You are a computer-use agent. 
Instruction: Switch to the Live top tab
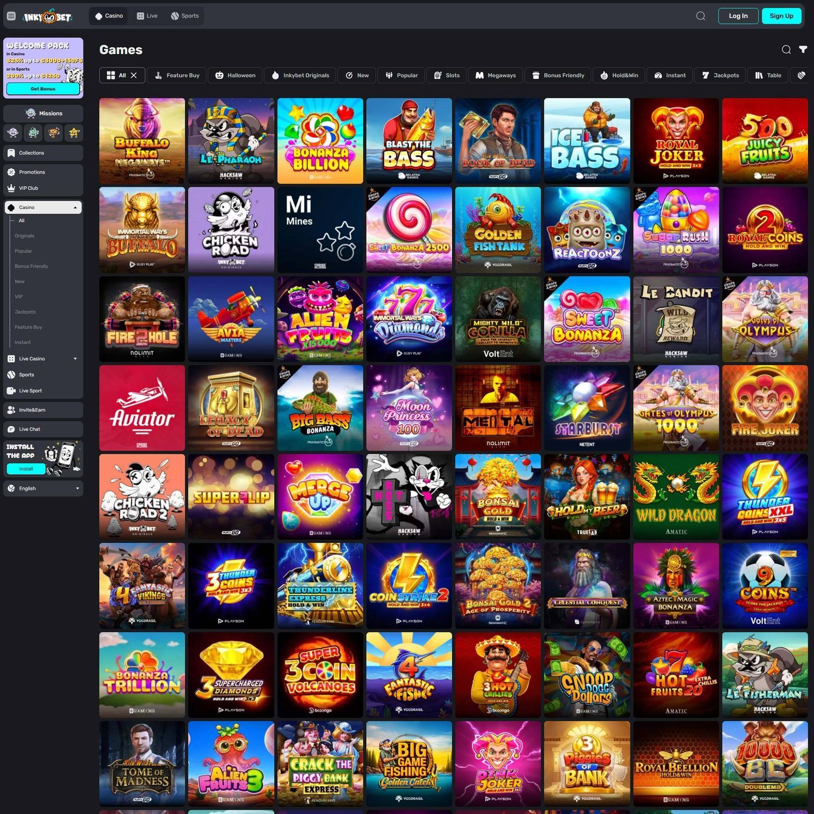147,16
